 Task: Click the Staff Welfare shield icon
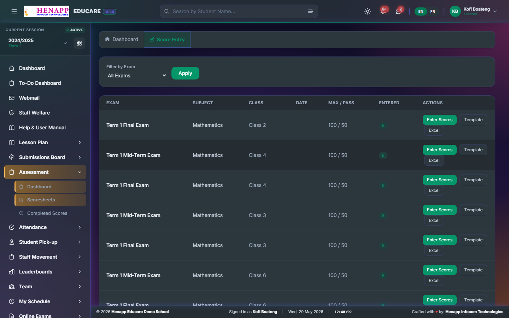(x=12, y=113)
